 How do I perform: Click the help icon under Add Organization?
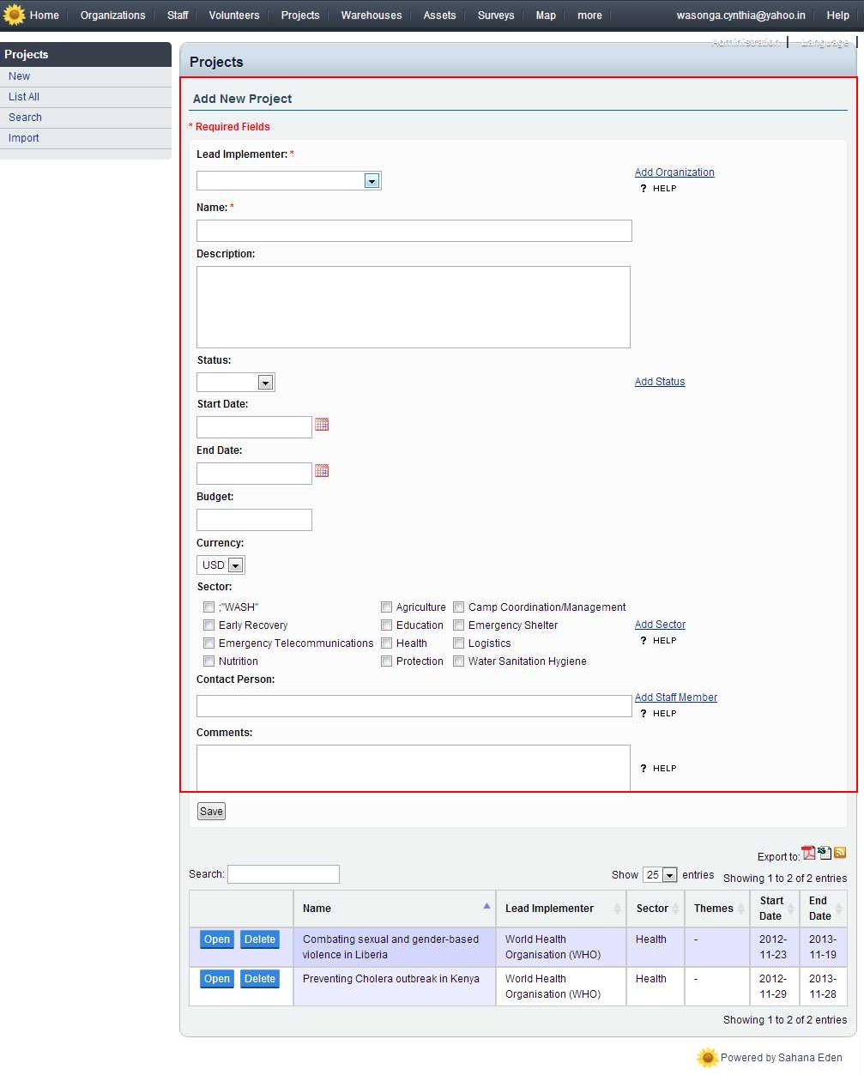tap(643, 189)
